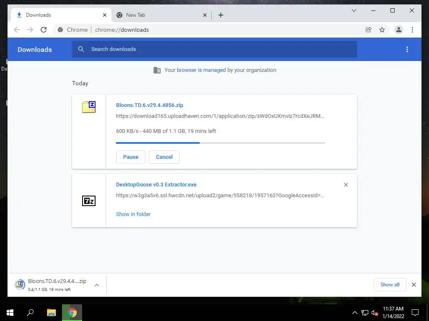Click the Bloons download progress bar
The image size is (429, 321).
[220, 143]
